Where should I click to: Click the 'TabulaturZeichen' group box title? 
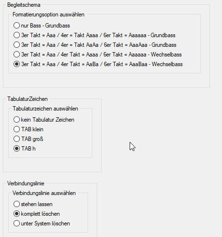click(28, 99)
